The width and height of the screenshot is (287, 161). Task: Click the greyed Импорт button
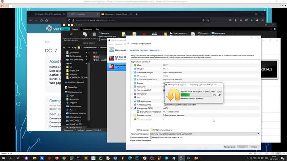point(242,147)
